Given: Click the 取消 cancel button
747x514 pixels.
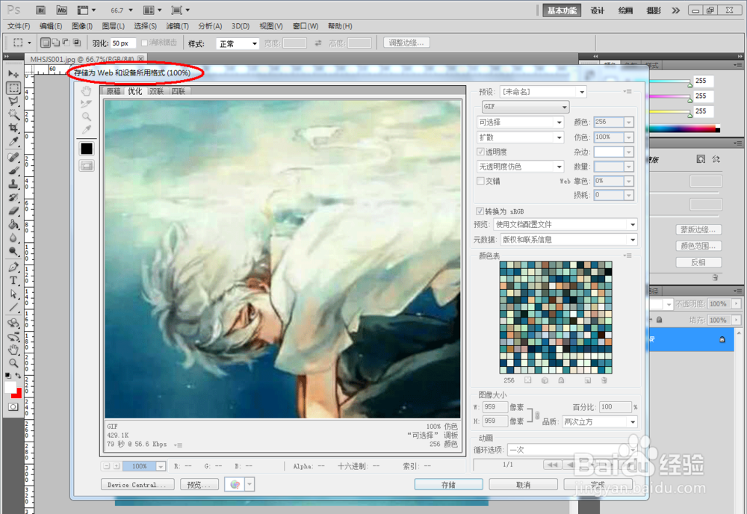Looking at the screenshot, I should 523,484.
